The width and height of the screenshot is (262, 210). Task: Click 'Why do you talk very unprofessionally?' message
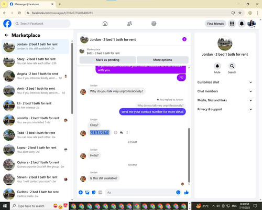click(x=116, y=91)
